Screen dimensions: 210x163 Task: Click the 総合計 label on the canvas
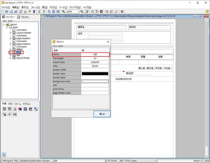point(130,73)
